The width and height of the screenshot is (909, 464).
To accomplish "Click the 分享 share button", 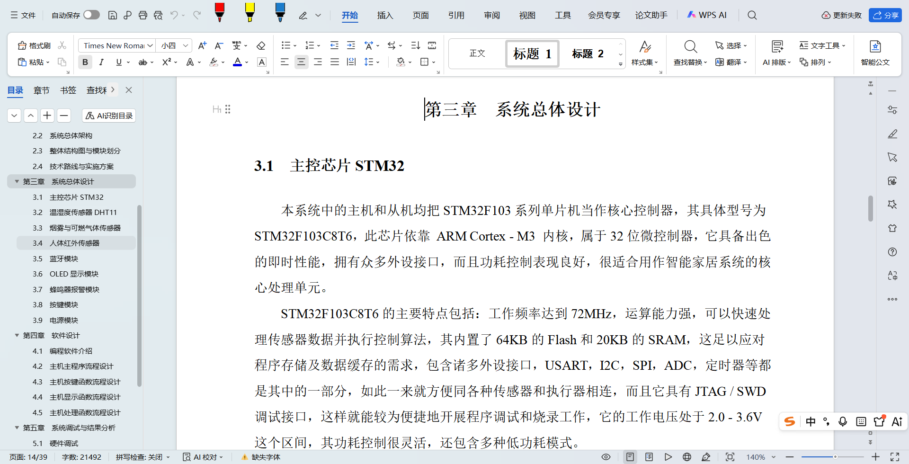I will pos(885,15).
